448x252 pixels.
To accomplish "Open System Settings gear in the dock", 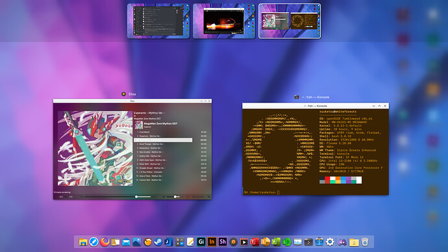I will 330,242.
